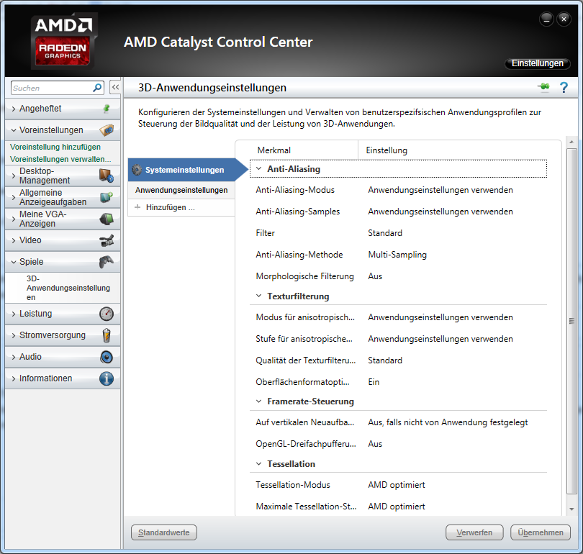The width and height of the screenshot is (583, 554).
Task: Click the Hinzufügen ... entry
Action: click(171, 207)
